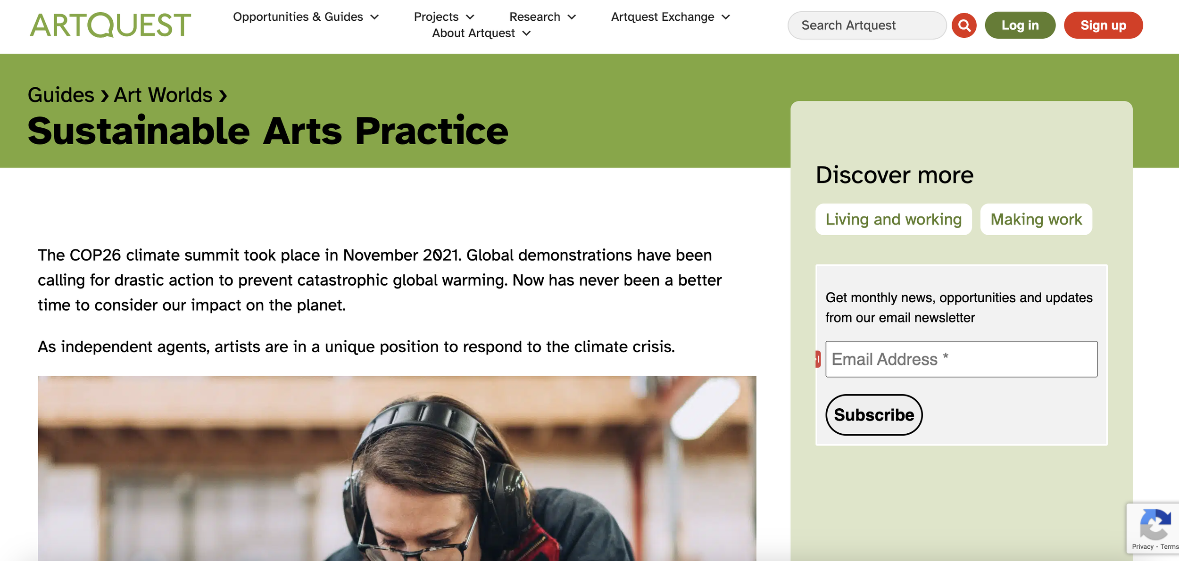This screenshot has height=561, width=1179.
Task: Click the Sign up button
Action: click(1103, 25)
